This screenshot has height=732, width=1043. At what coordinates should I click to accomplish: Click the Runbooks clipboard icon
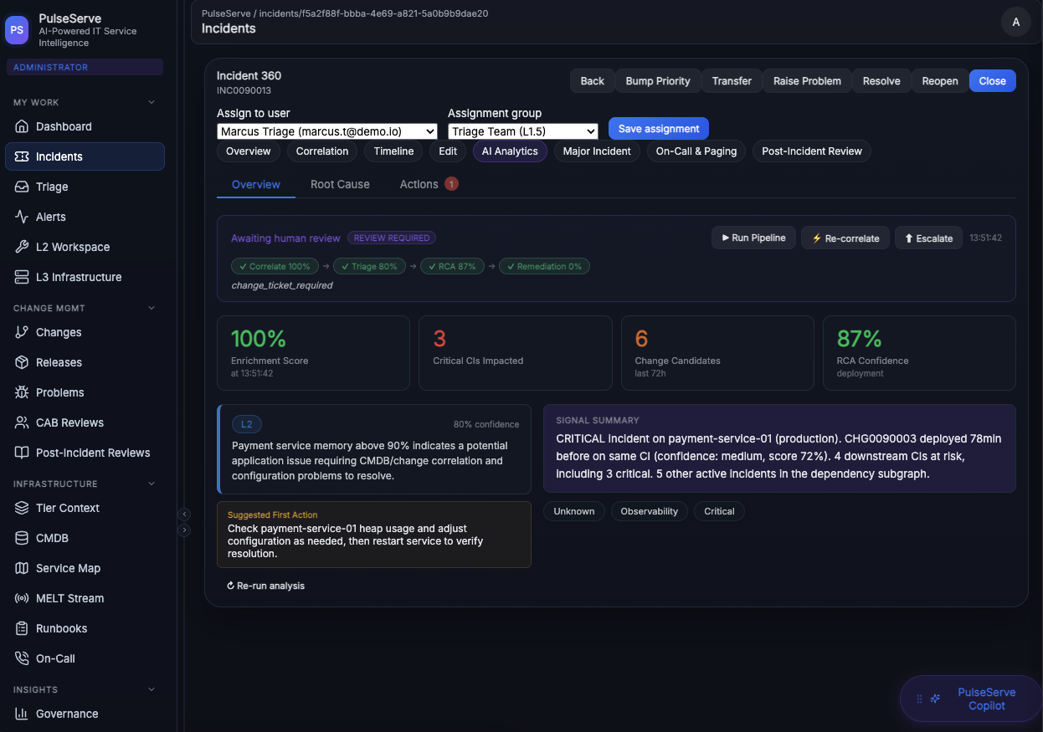(22, 628)
